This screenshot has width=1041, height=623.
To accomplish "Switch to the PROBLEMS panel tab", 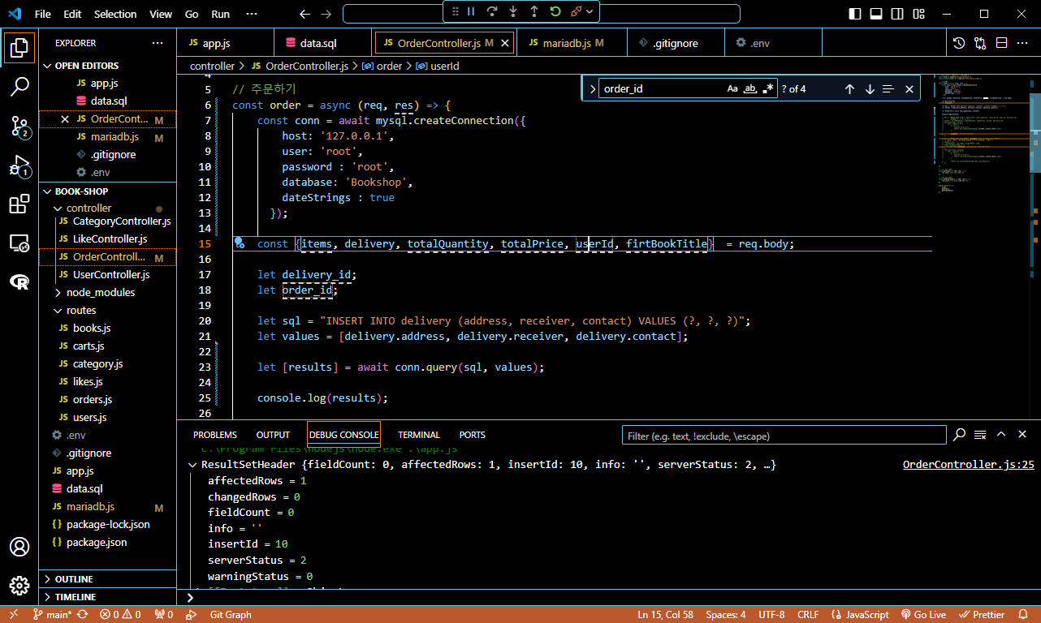I will point(215,435).
